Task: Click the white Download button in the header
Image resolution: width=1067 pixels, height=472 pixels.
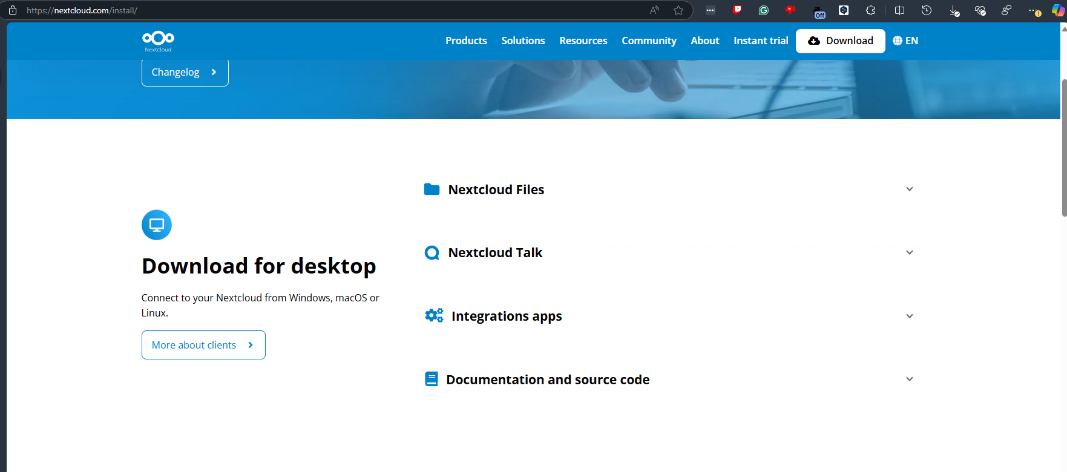Action: (841, 41)
